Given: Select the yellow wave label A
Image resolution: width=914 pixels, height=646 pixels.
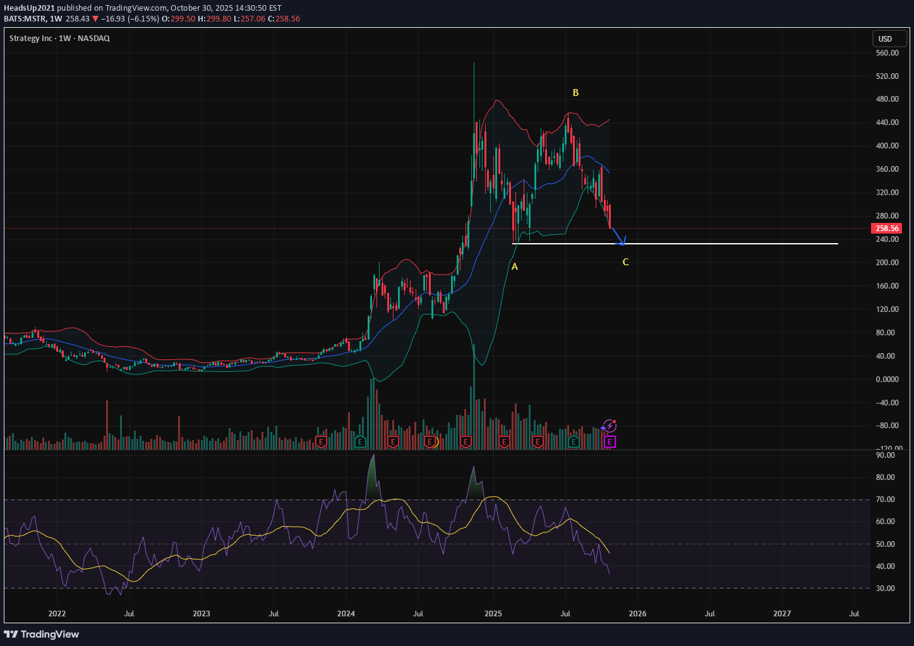Looking at the screenshot, I should [x=515, y=266].
